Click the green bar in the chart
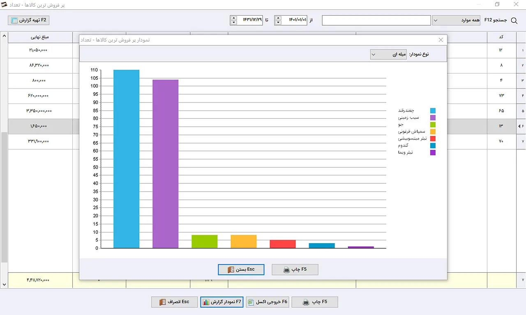 point(205,242)
